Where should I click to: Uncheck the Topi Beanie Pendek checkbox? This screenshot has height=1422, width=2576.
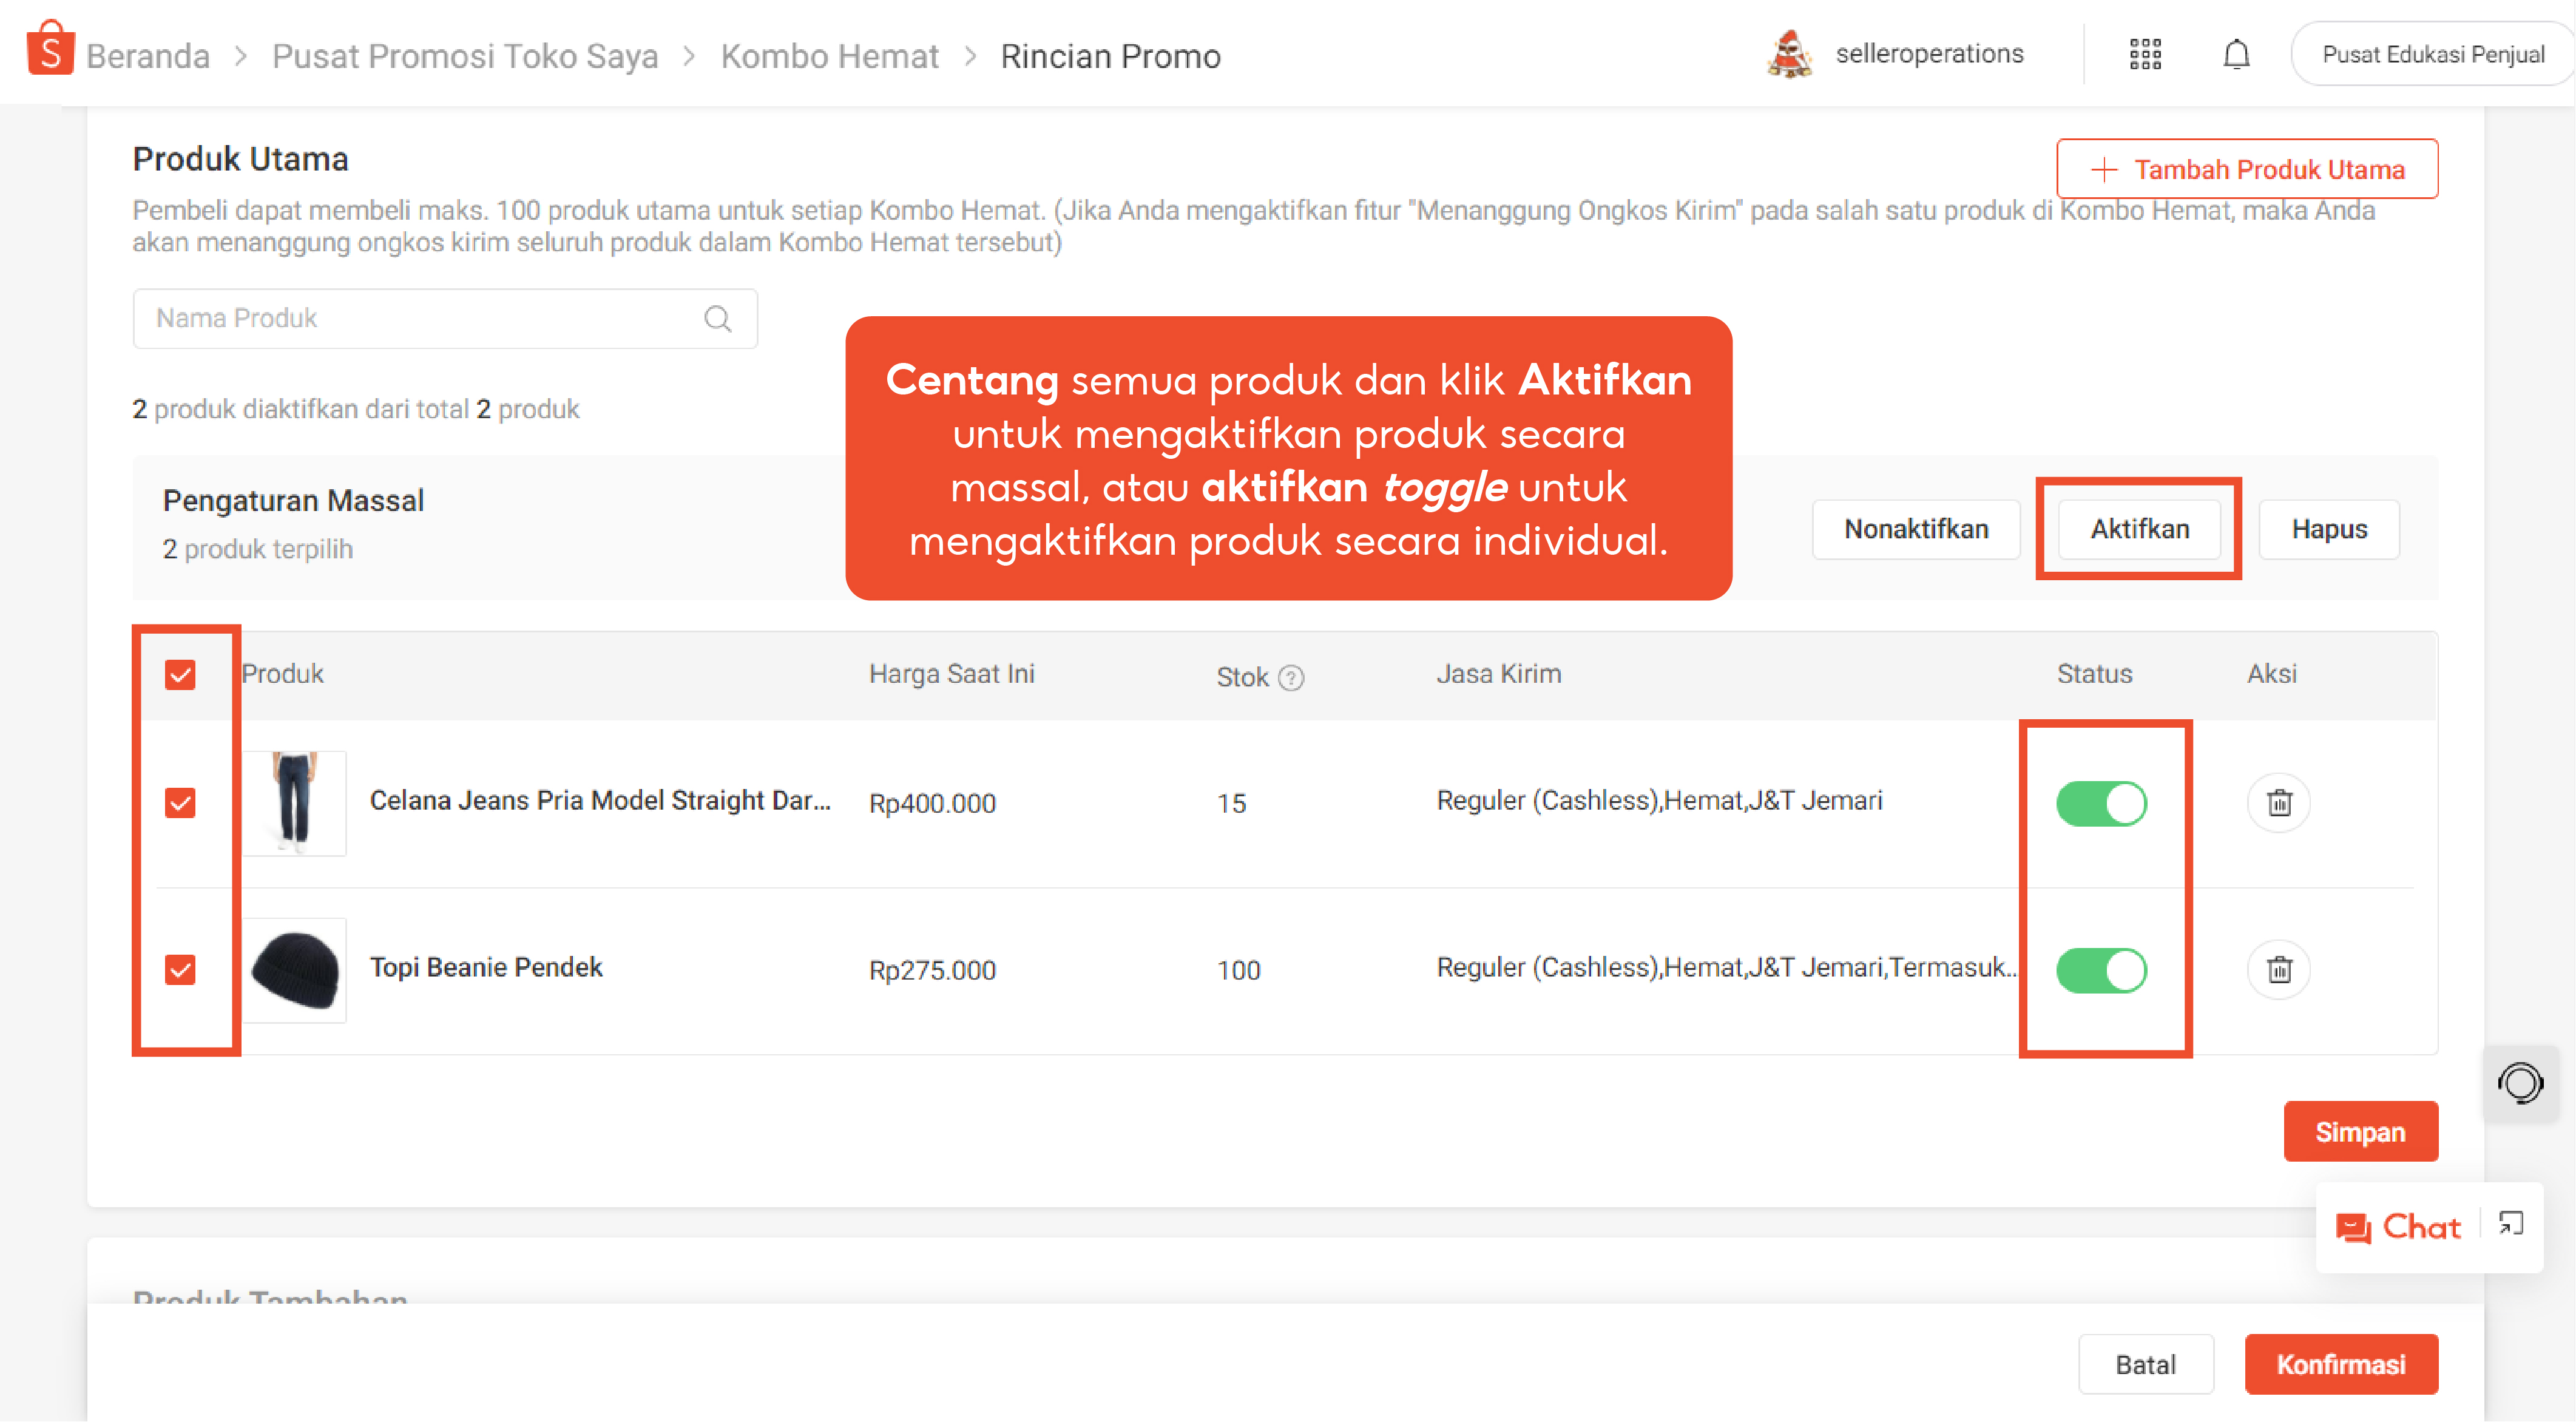coord(180,970)
